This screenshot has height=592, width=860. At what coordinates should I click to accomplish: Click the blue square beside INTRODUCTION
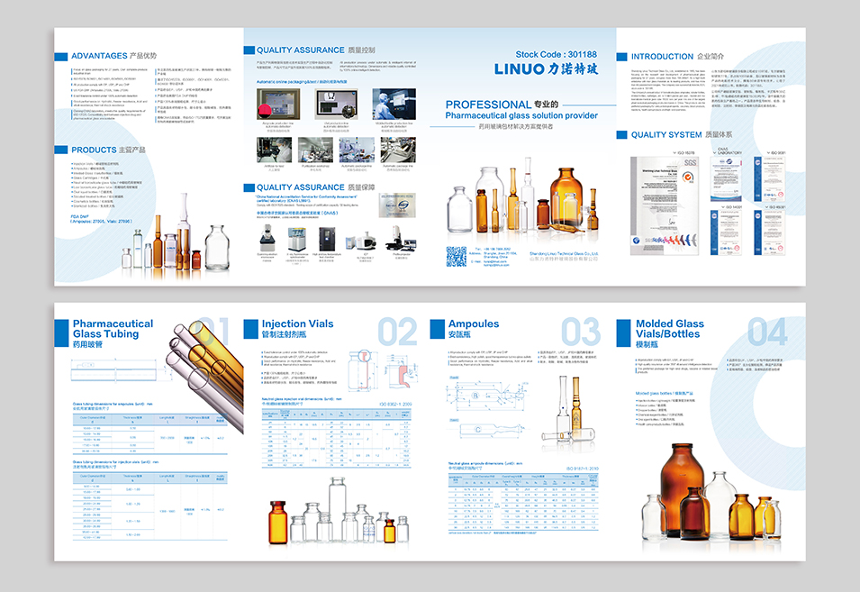click(621, 57)
